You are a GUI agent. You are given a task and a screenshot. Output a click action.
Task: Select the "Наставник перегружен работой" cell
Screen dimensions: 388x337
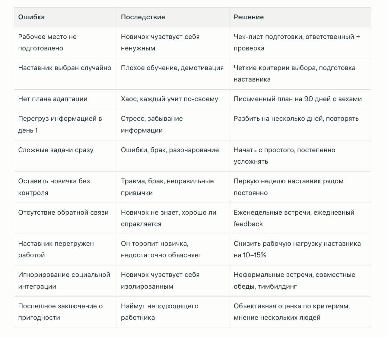point(56,249)
